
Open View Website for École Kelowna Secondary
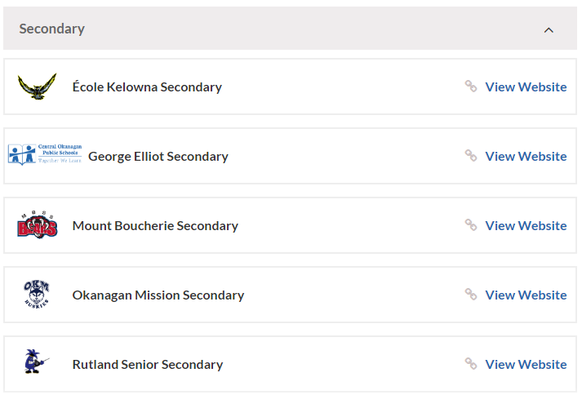(x=526, y=87)
